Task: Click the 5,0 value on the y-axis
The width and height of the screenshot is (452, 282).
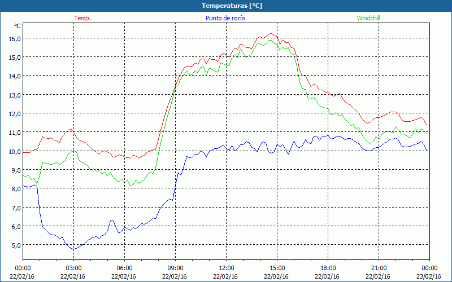Action: pos(16,245)
